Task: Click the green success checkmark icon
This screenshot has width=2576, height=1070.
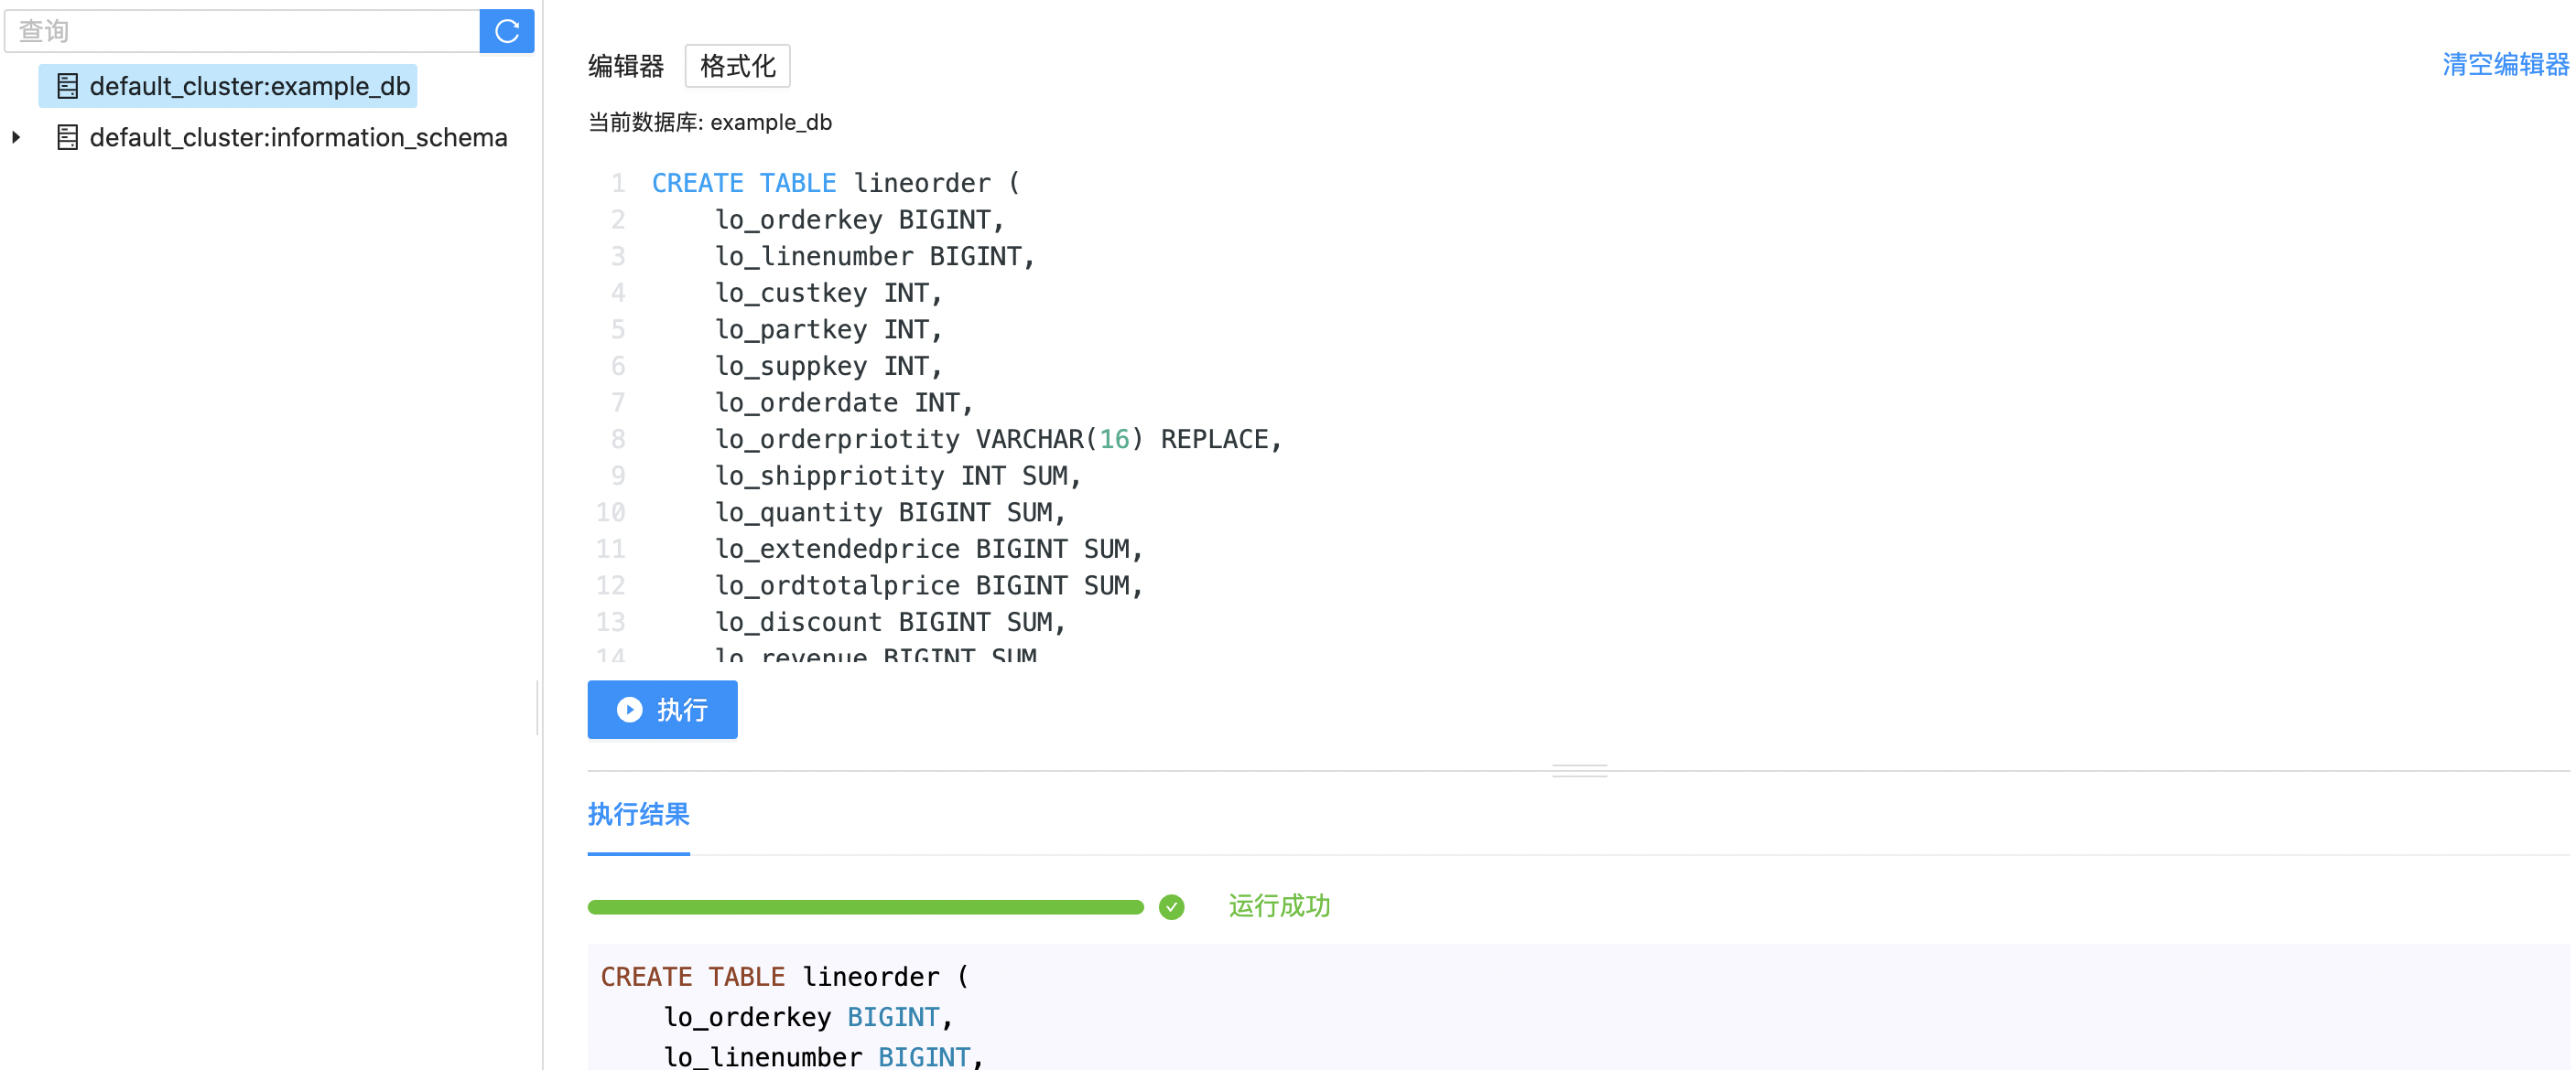Action: tap(1171, 906)
